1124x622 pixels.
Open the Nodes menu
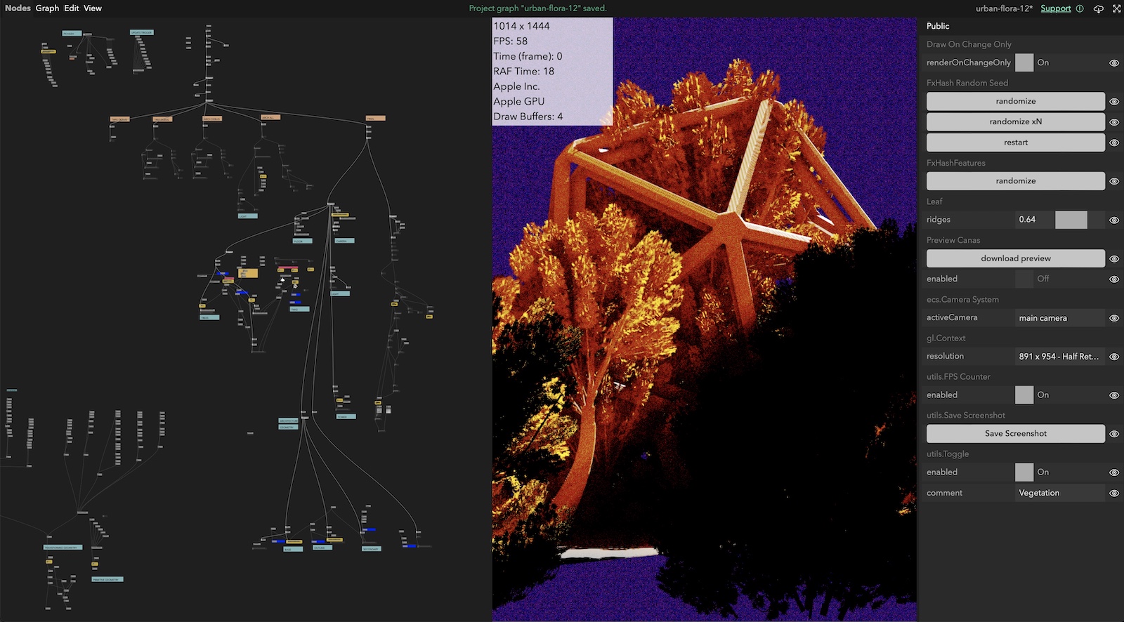18,8
